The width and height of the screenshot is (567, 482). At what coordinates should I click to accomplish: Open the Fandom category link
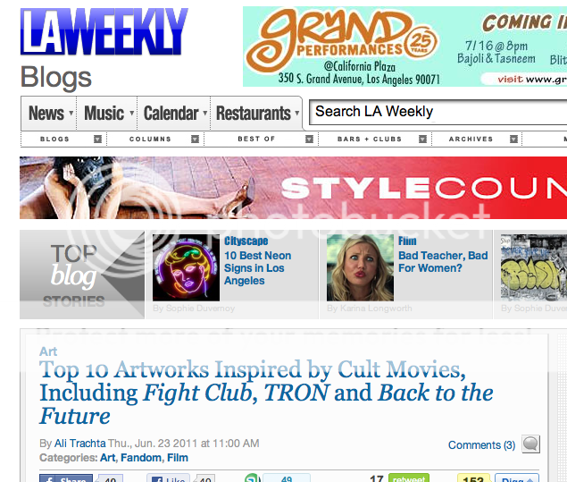point(141,458)
